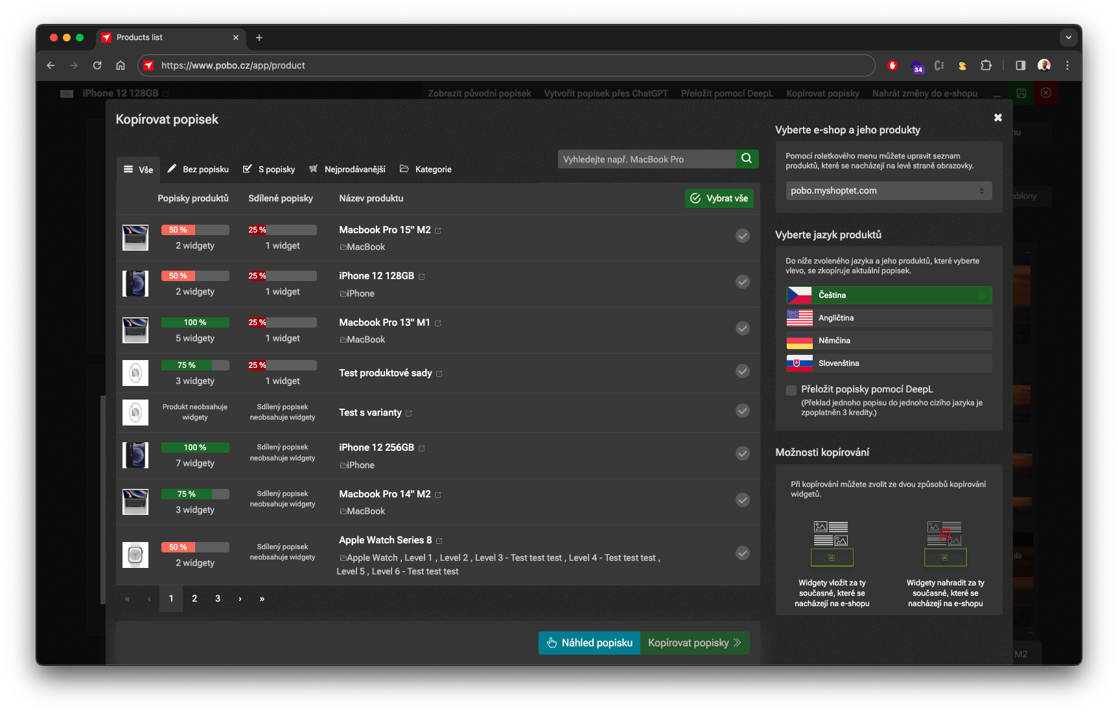Open a new browser tab
This screenshot has height=713, width=1118.
pyautogui.click(x=259, y=38)
